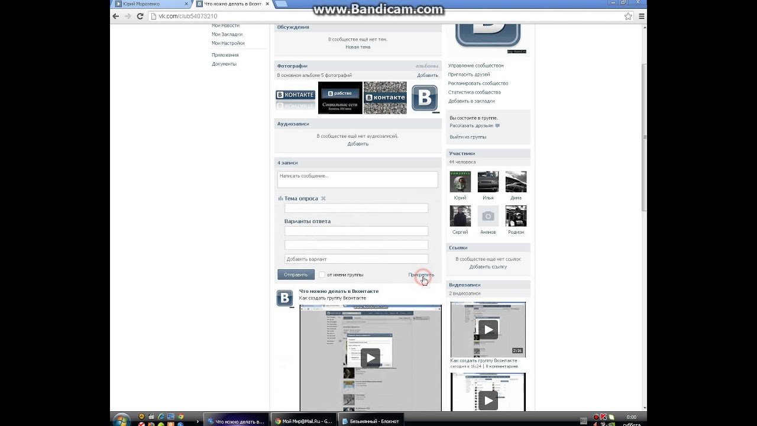Open the third 'в контакте' collage photo
This screenshot has height=426, width=757.
pos(385,98)
